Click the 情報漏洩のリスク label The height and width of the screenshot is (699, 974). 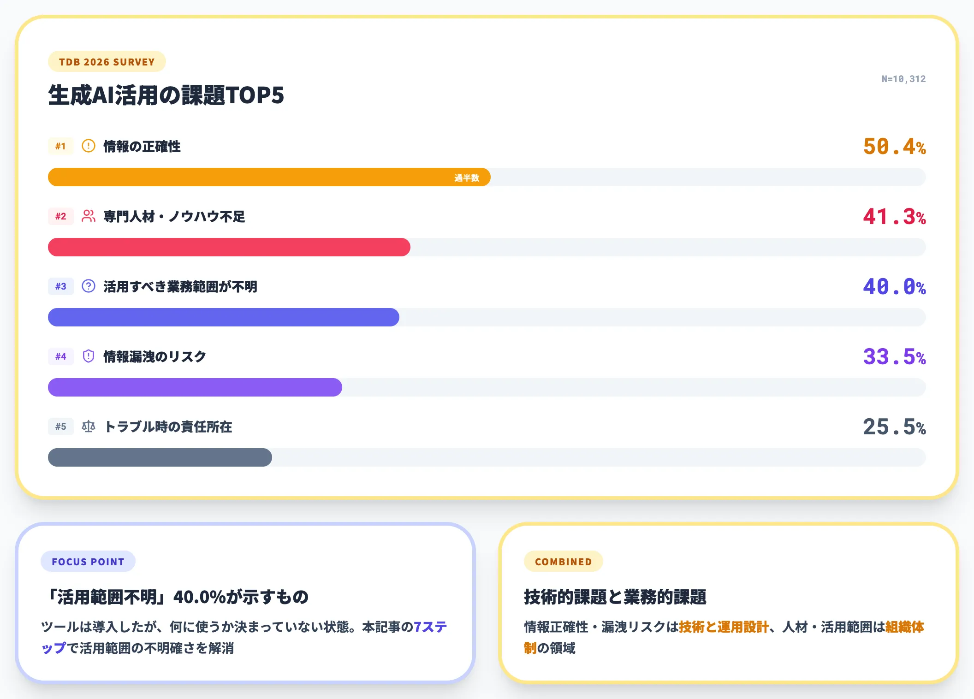pos(155,357)
